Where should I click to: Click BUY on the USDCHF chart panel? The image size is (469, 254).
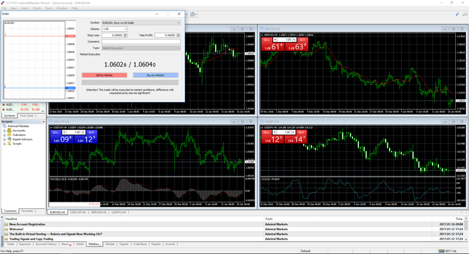(x=91, y=132)
